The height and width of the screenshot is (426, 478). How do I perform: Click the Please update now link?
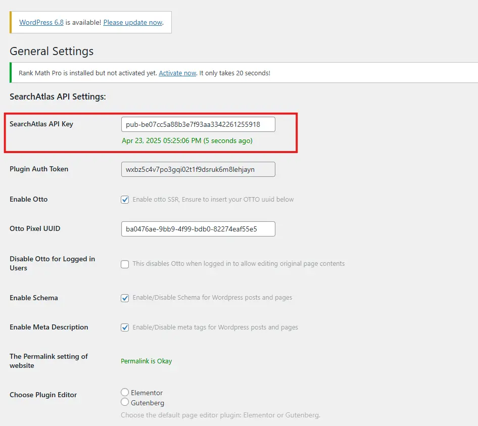pos(133,23)
